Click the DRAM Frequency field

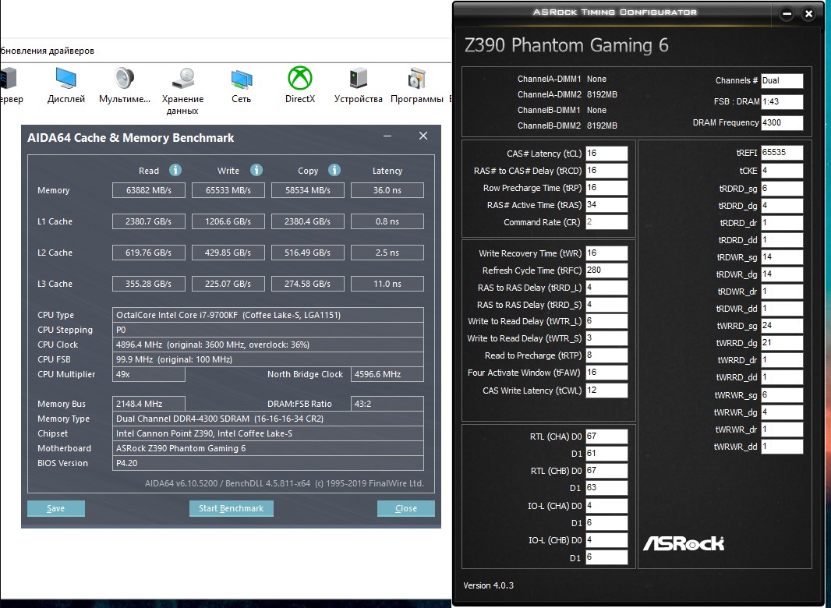[x=782, y=122]
